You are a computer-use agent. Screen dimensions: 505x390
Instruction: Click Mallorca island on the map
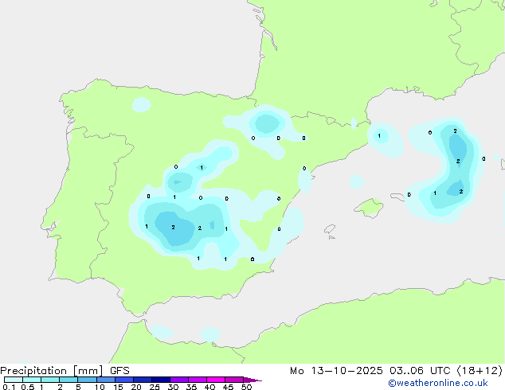(369, 208)
